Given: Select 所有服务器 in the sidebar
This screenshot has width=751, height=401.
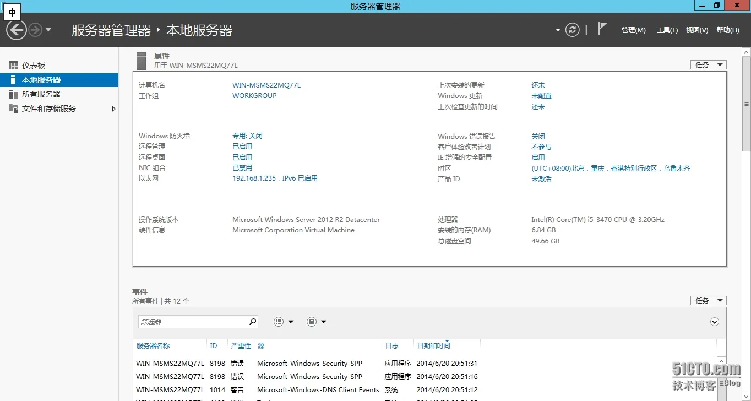Looking at the screenshot, I should [59, 94].
